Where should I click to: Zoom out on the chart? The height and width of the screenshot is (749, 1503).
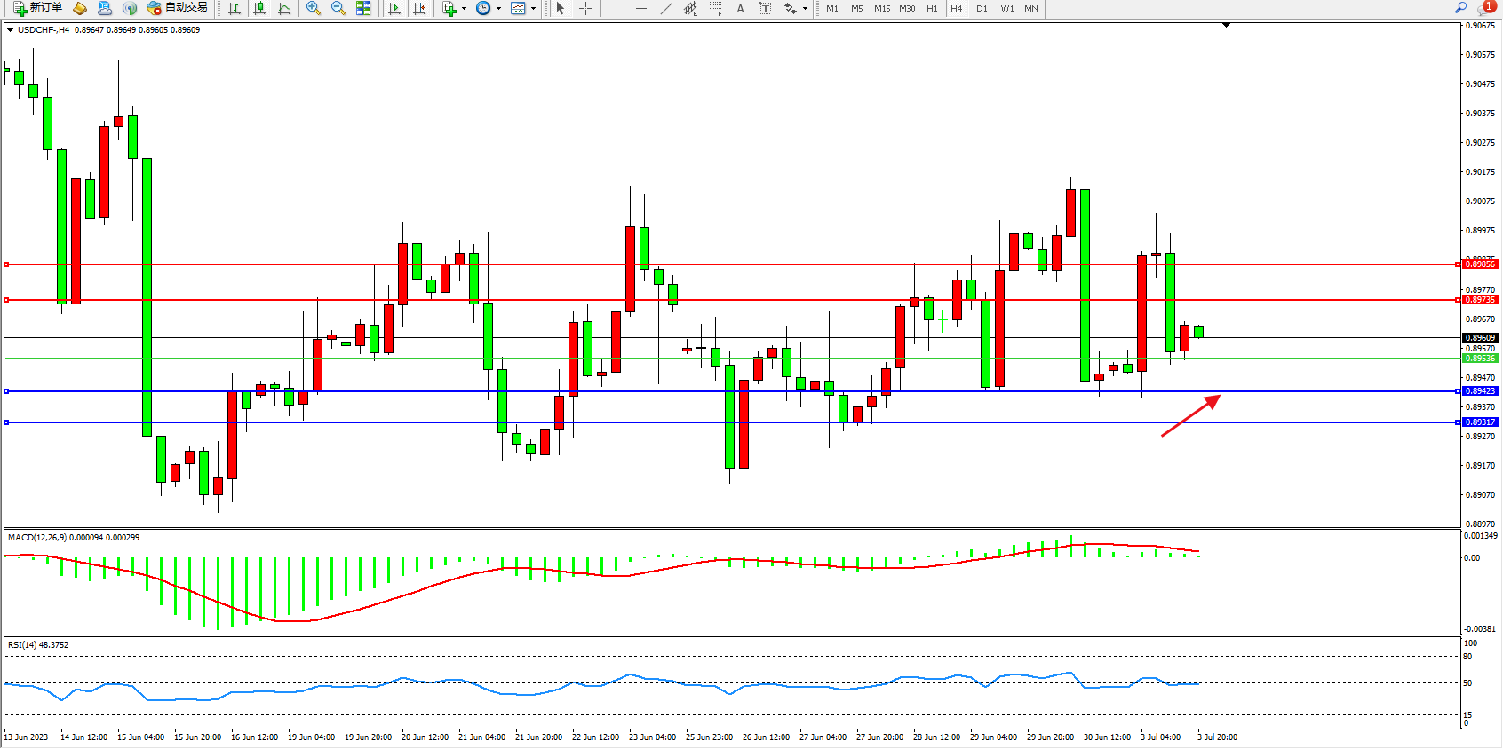click(338, 8)
